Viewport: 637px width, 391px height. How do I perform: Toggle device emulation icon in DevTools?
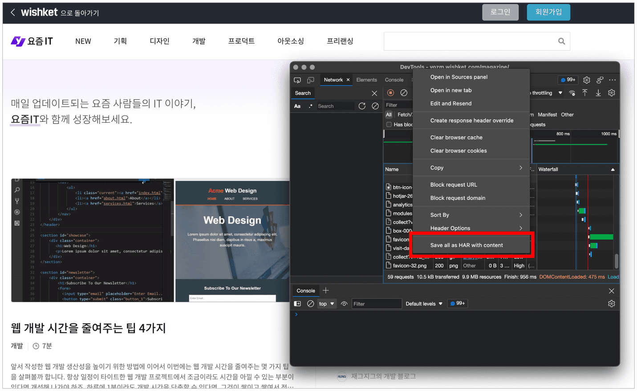point(311,80)
